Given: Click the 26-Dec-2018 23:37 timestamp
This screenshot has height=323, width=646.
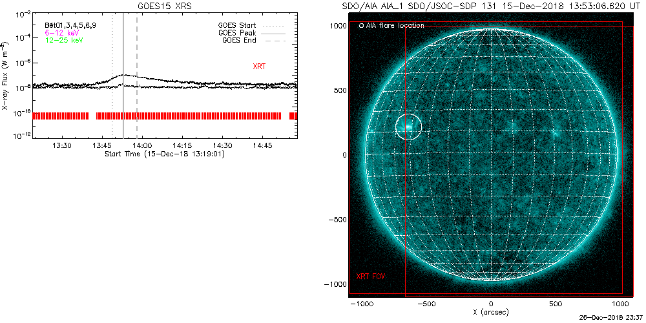Looking at the screenshot, I should 609,318.
